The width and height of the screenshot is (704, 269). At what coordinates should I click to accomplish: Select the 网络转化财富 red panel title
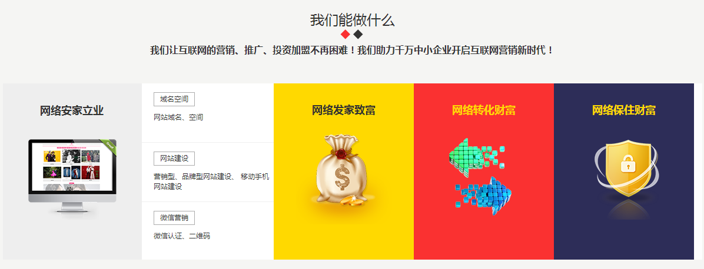[483, 110]
